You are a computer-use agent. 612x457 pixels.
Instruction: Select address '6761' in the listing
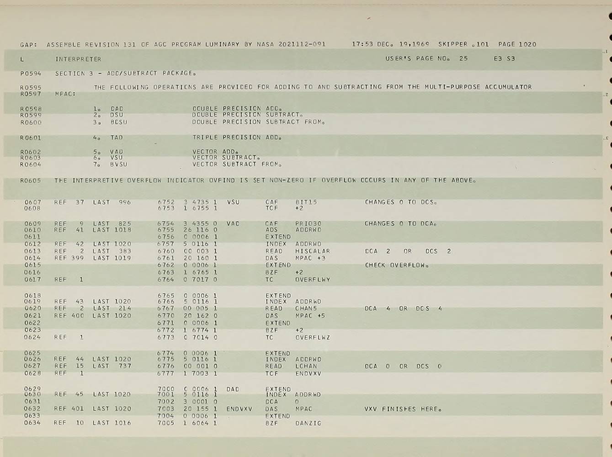tap(166, 258)
